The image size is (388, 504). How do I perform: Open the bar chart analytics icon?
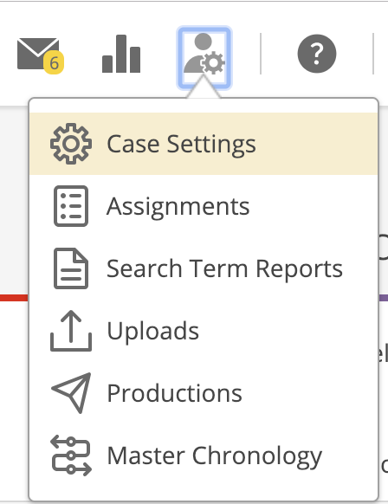[x=121, y=54]
